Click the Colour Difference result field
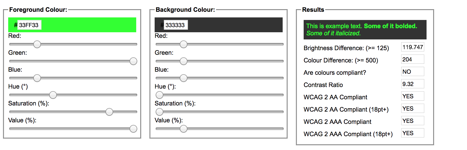The width and height of the screenshot is (467, 150). pyautogui.click(x=412, y=59)
